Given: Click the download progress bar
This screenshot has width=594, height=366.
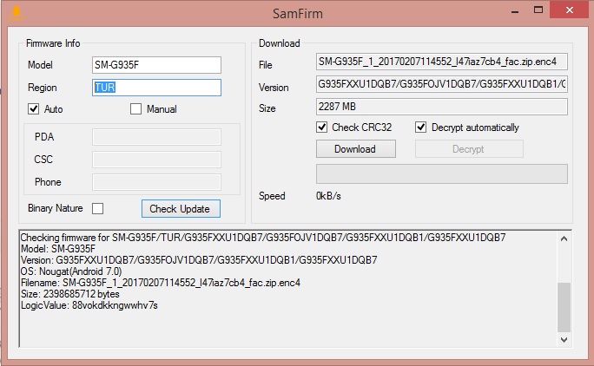Looking at the screenshot, I should (442, 173).
